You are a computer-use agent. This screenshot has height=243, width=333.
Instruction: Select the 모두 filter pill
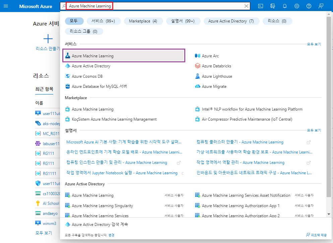tap(74, 21)
